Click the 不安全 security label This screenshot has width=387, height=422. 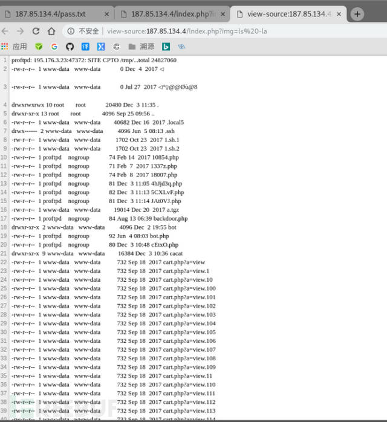(89, 31)
